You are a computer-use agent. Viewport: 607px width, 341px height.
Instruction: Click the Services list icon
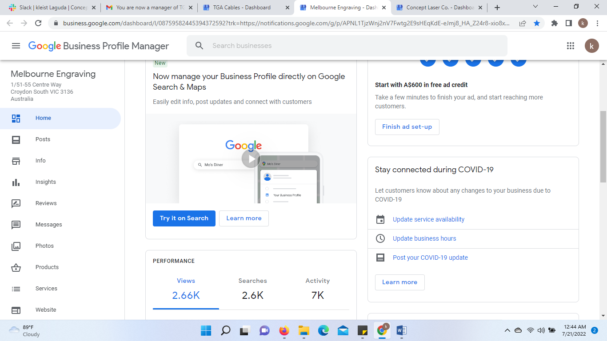point(16,289)
